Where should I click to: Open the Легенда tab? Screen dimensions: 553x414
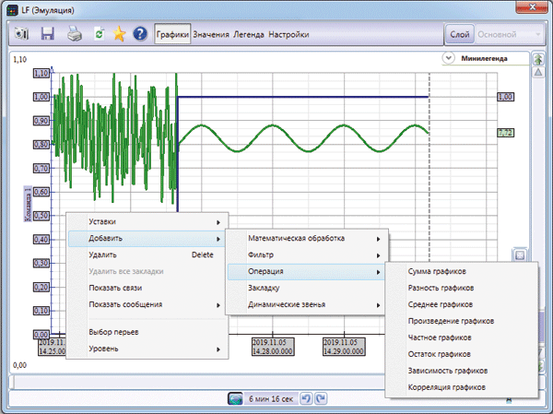249,35
